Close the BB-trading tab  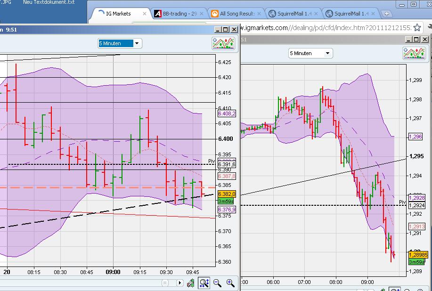tap(202, 14)
